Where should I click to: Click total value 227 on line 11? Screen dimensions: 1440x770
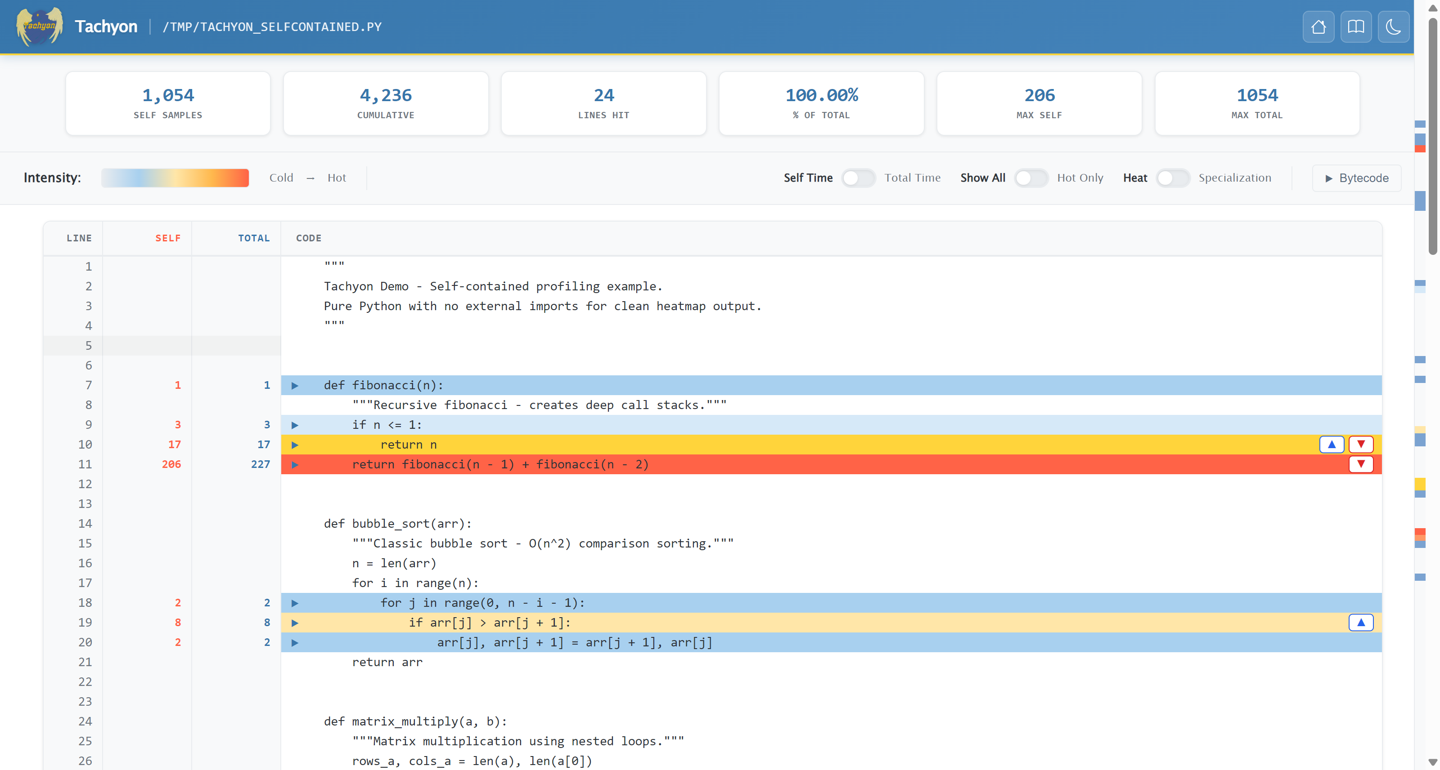click(x=260, y=464)
